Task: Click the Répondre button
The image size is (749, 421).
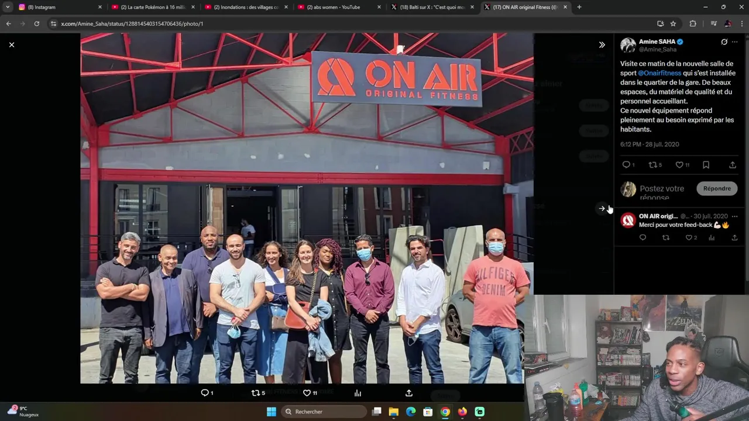Action: click(717, 188)
